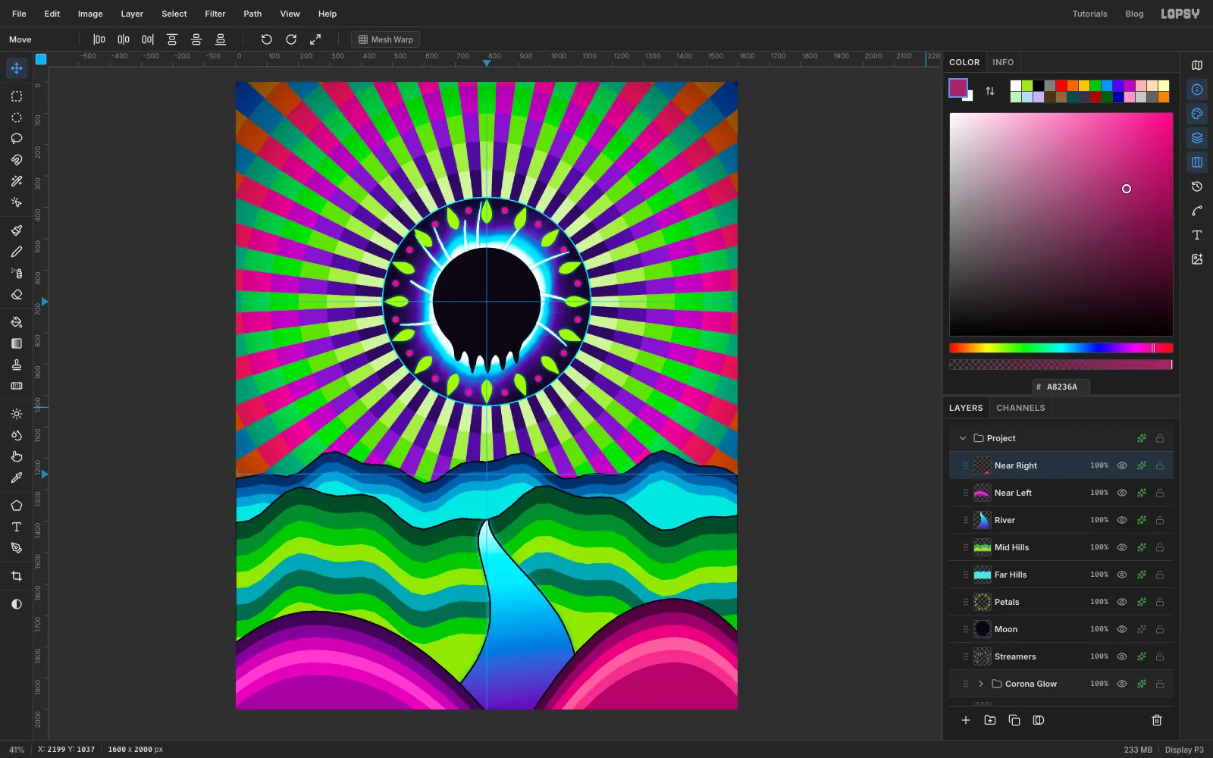Select the Rectangular Marquee tool

17,96
